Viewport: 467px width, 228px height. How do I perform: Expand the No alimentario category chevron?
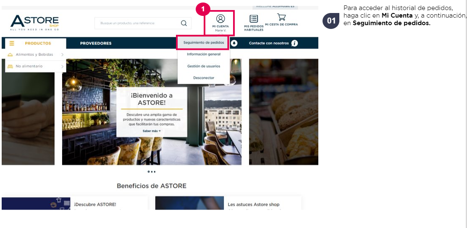click(62, 66)
